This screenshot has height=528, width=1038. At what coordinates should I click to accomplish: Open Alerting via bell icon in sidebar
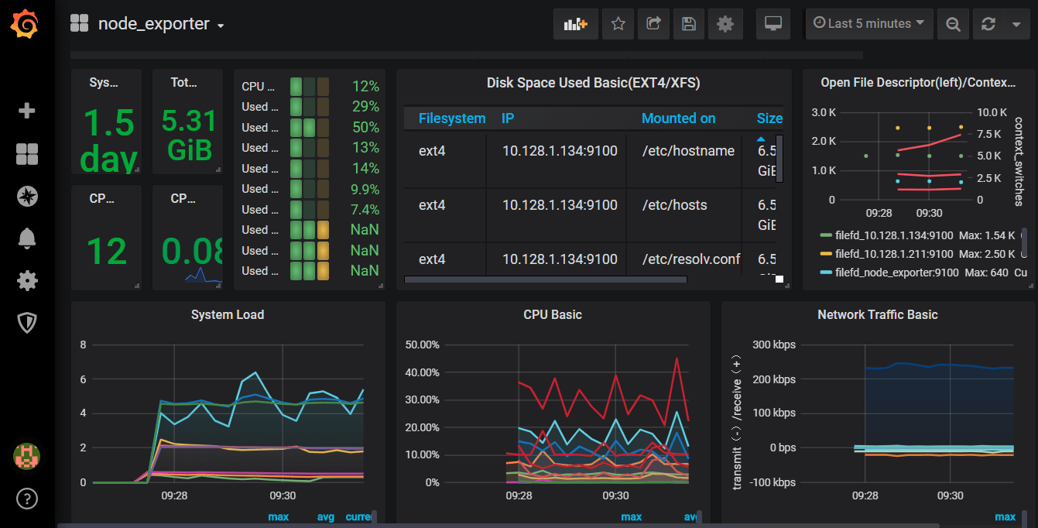coord(27,238)
